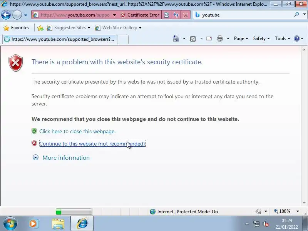The height and width of the screenshot is (231, 308).
Task: Show hidden tray icons arrow
Action: tap(247, 224)
